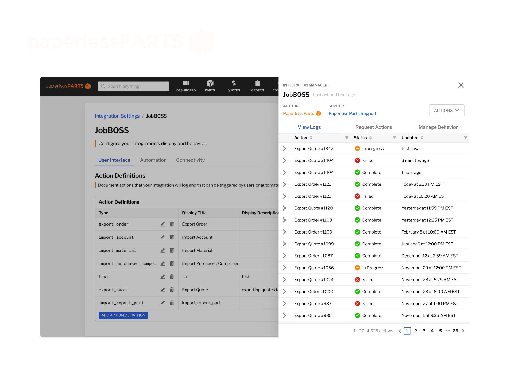
Task: Edit the import_material action definition
Action: 163,250
